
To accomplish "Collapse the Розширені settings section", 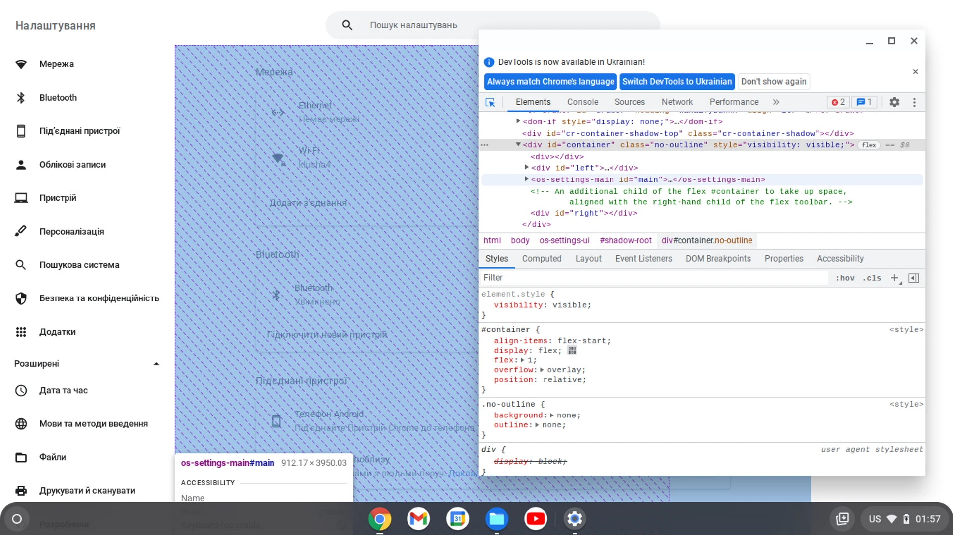I will click(x=156, y=363).
